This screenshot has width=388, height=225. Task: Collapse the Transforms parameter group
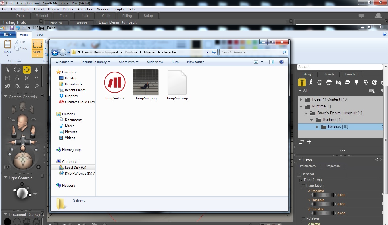point(301,180)
